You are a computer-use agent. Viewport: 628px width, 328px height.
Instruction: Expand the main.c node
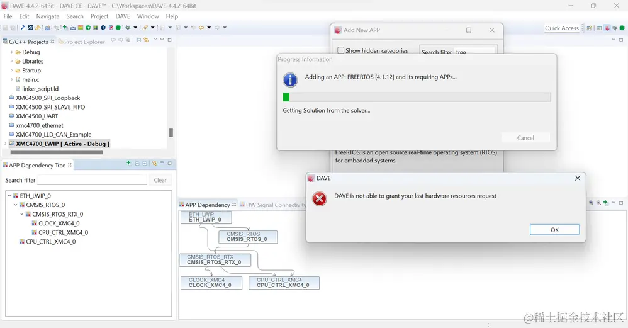click(x=11, y=80)
